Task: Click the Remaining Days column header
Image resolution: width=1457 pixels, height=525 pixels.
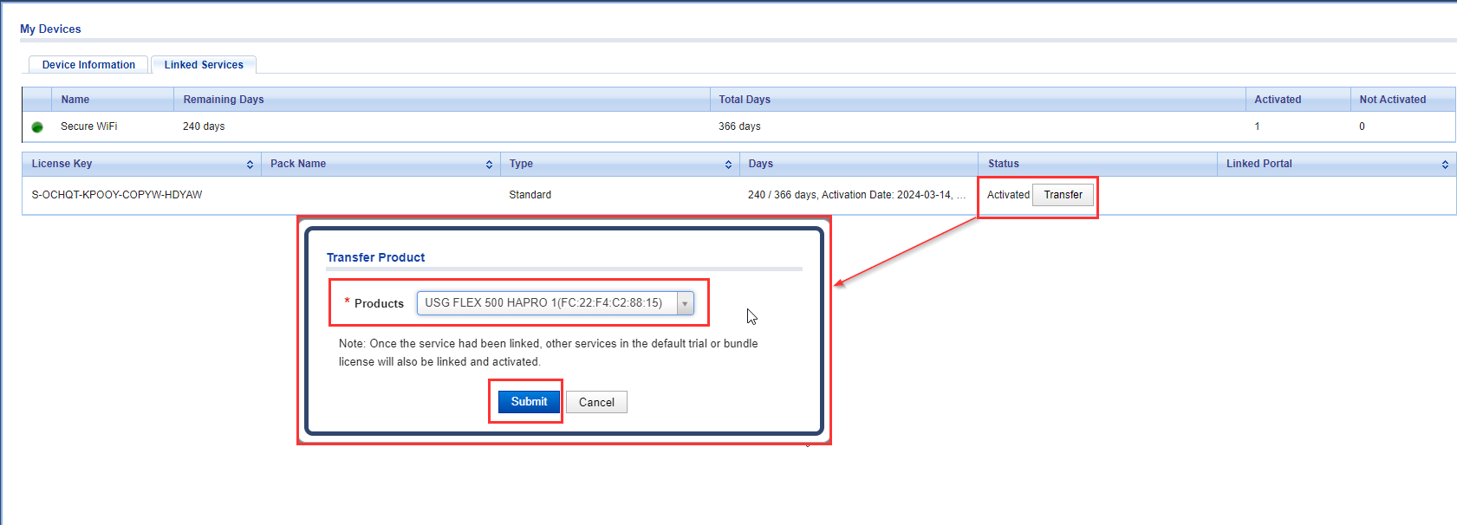Action: [x=224, y=100]
